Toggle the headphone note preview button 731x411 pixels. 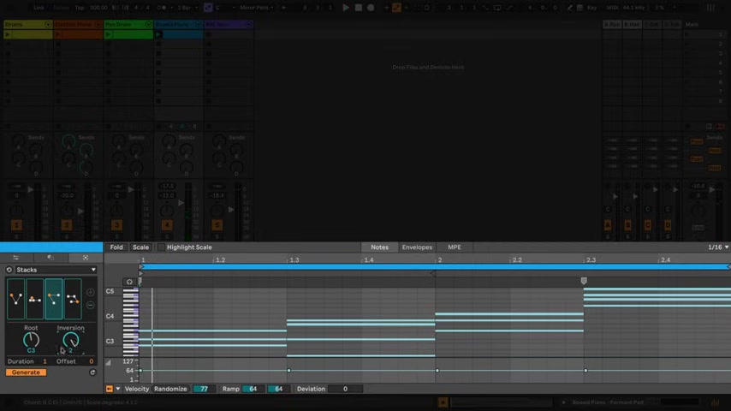tap(129, 282)
